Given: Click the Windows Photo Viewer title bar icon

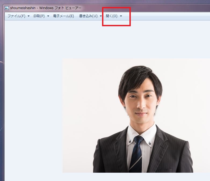Looking at the screenshot, I should 7,8.
